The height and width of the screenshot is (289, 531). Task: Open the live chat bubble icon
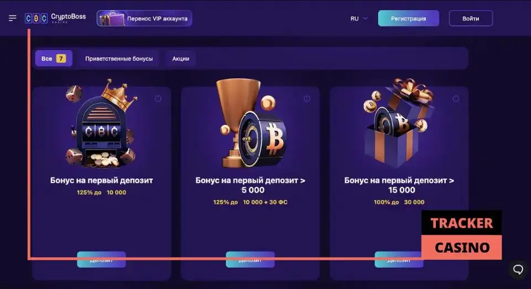[x=518, y=269]
